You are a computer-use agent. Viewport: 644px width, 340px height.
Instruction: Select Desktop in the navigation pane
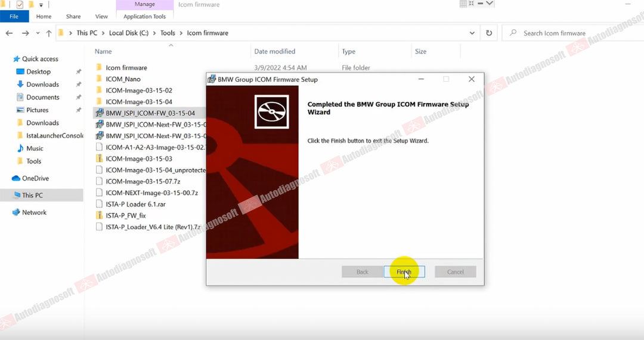pyautogui.click(x=38, y=71)
